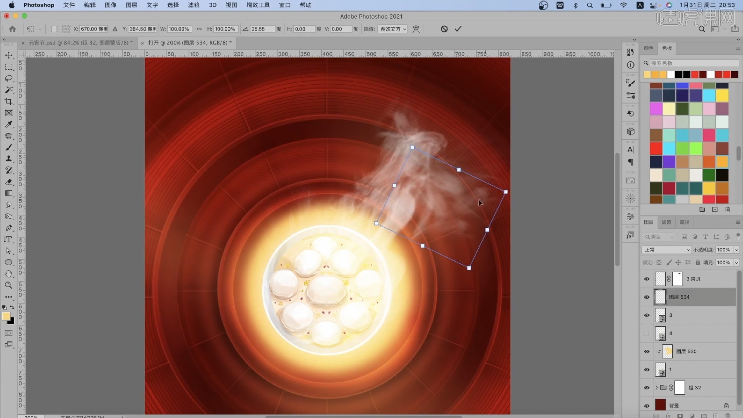Go to the Home screen icon
This screenshot has height=418, width=743.
tap(12, 29)
